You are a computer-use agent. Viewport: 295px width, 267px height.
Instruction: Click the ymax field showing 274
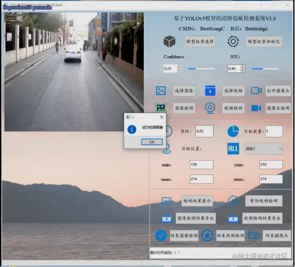pos(271,179)
